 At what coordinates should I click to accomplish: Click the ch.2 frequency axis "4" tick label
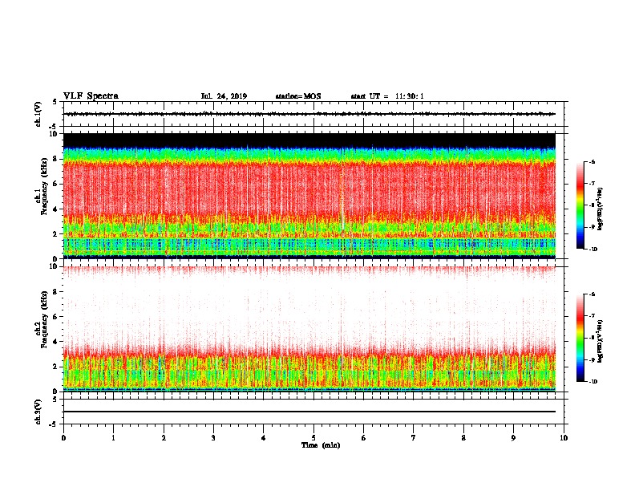pos(56,342)
